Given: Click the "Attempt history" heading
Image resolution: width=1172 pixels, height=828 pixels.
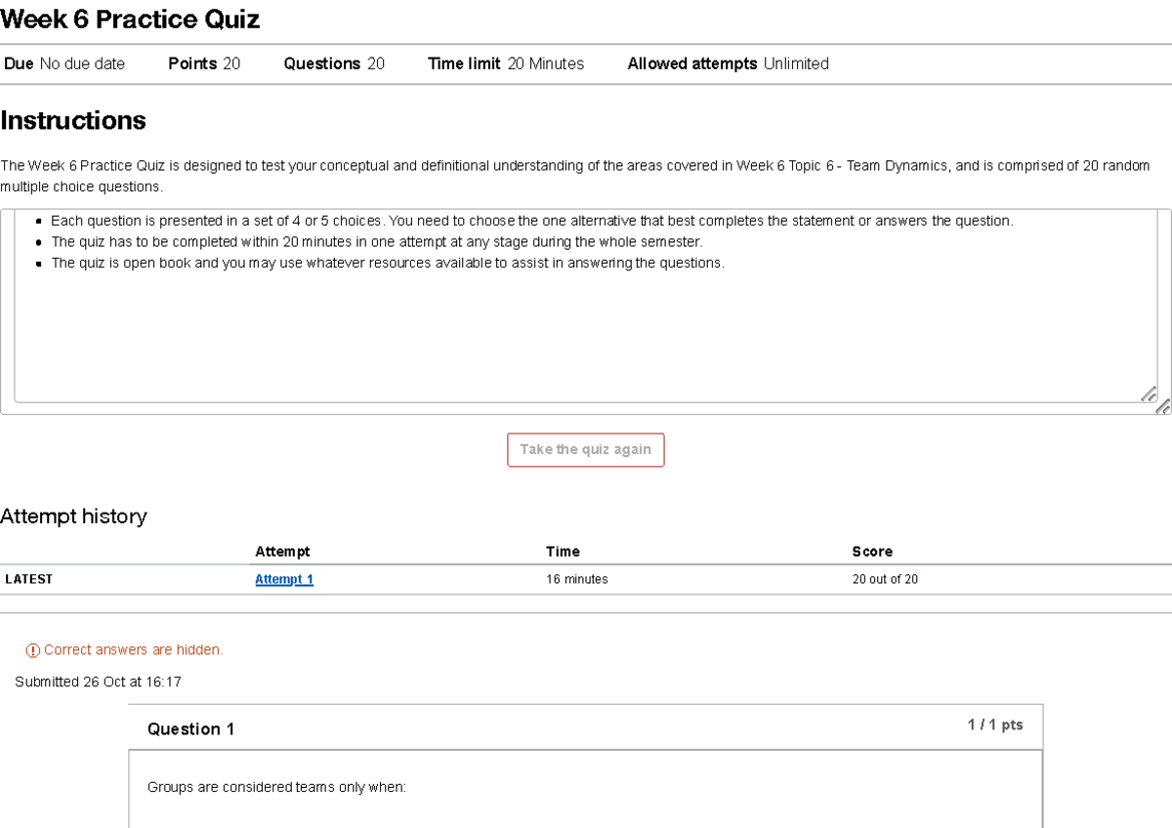Looking at the screenshot, I should [x=73, y=516].
